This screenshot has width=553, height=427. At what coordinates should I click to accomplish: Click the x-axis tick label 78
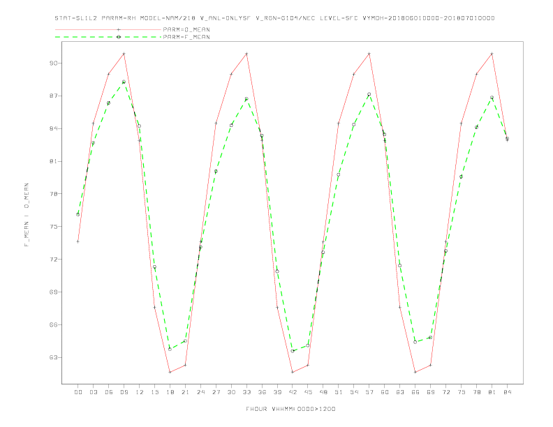tap(477, 392)
